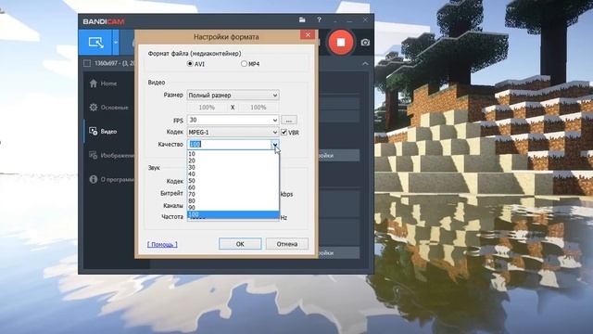
Task: Open the recording mode dropdown arrow
Action: [116, 43]
